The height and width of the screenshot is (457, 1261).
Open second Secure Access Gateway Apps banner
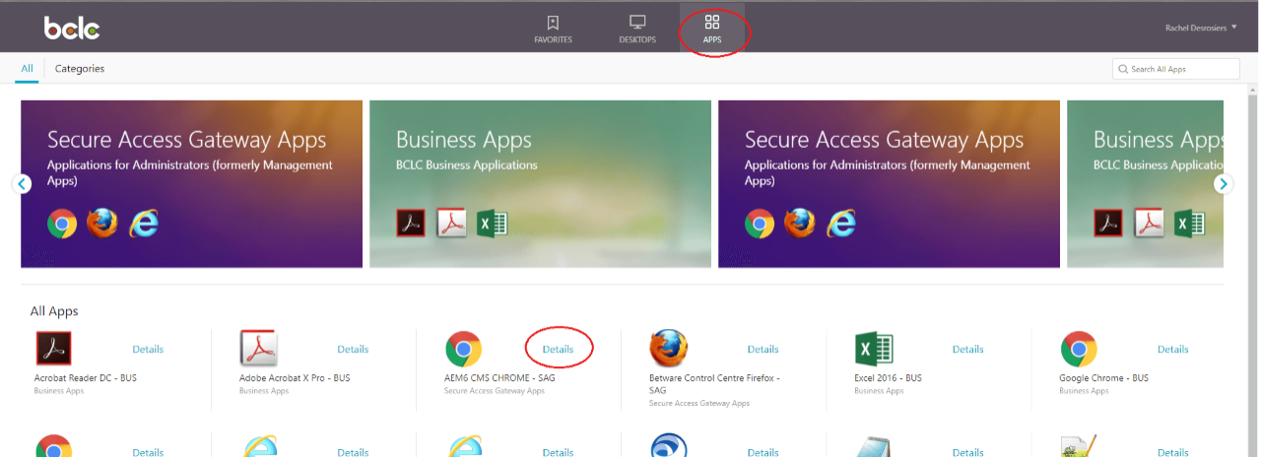tap(890, 184)
